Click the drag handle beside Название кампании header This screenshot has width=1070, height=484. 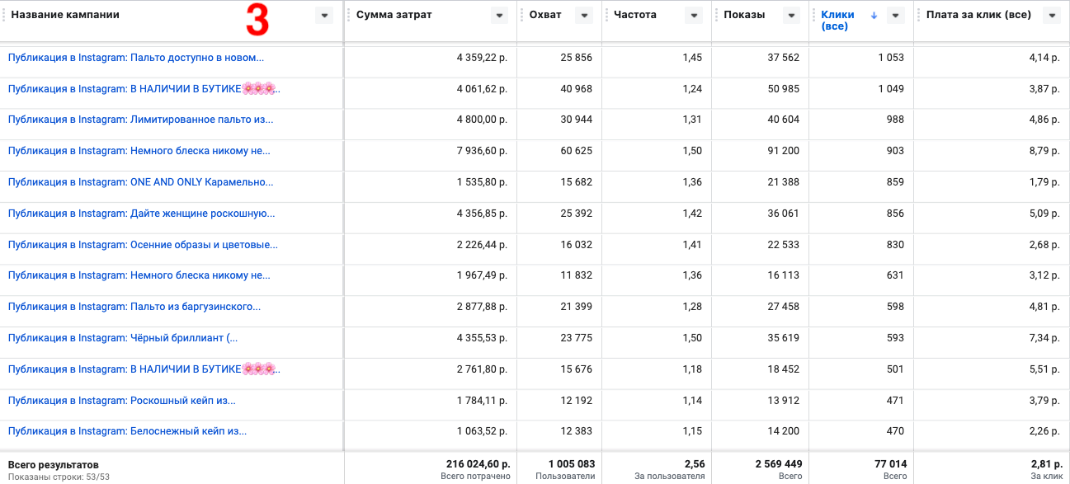click(4, 15)
